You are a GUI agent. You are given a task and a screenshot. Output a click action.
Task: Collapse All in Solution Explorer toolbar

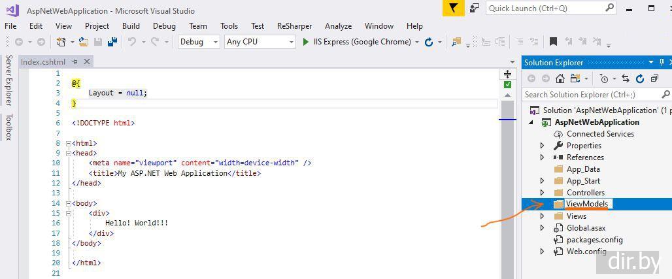tap(654, 78)
